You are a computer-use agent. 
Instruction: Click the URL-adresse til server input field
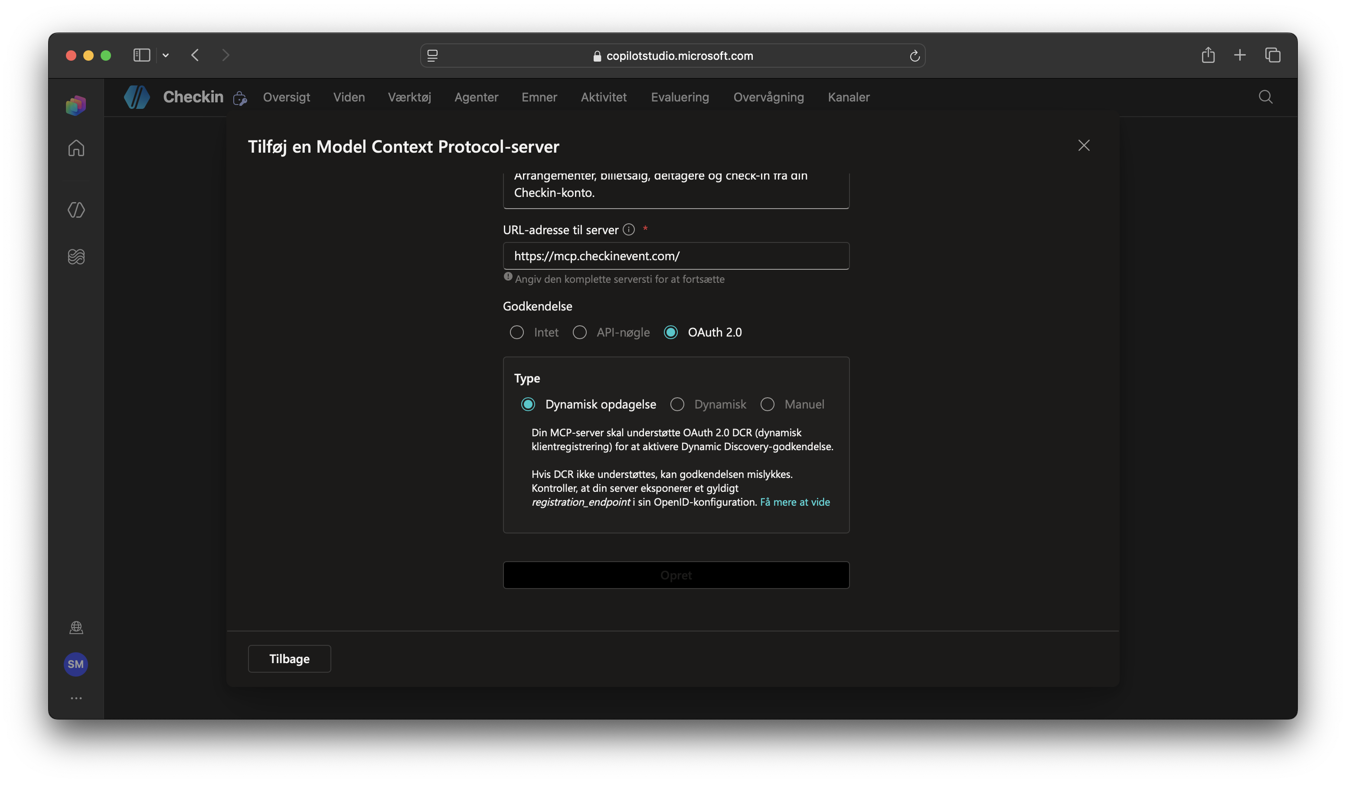pos(676,256)
